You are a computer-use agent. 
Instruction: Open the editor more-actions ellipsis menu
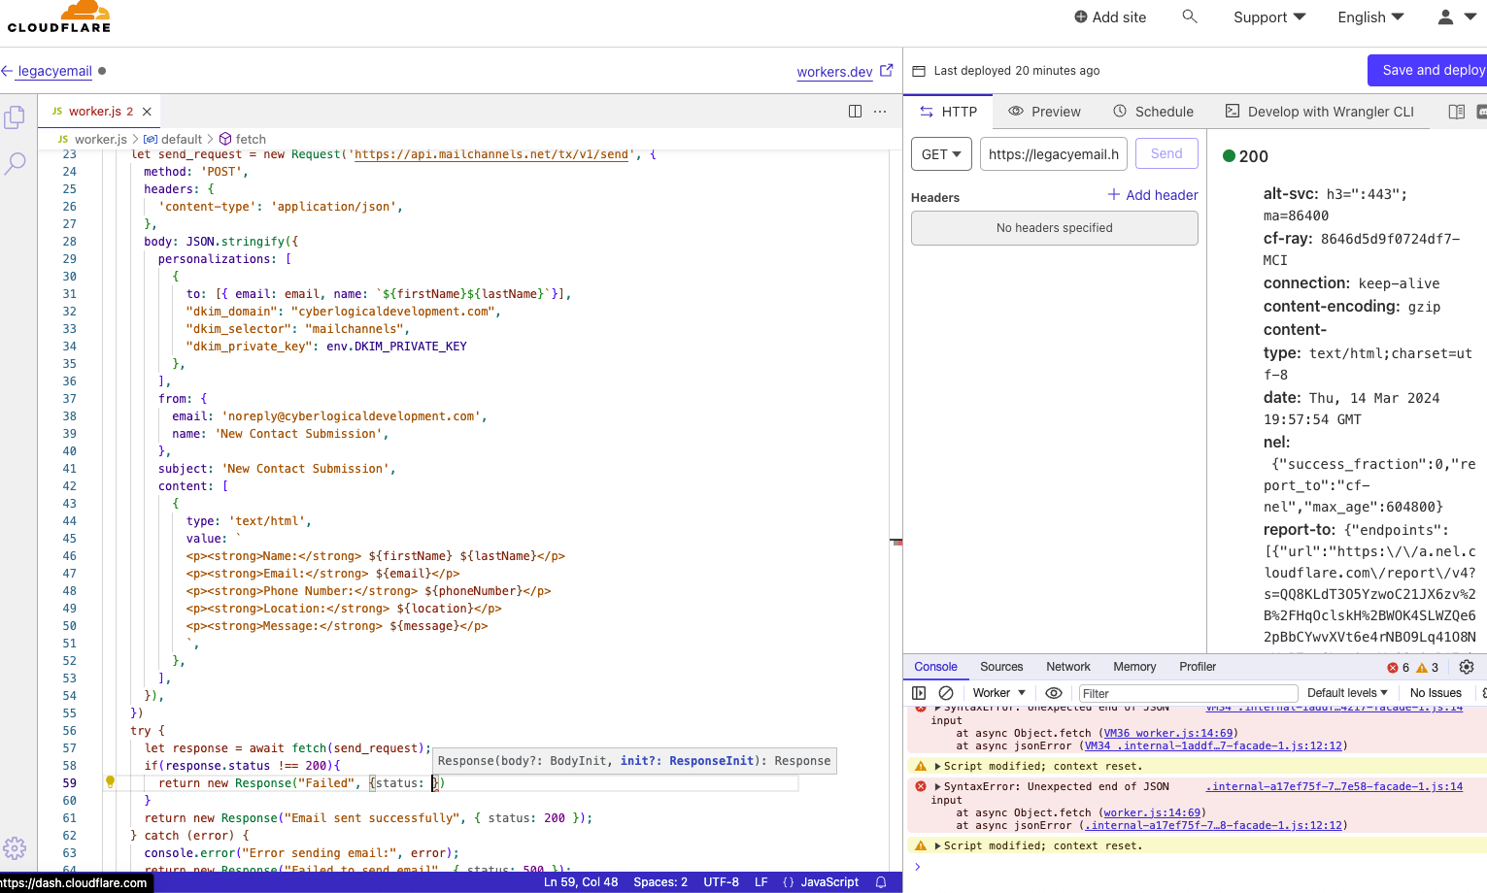point(880,112)
